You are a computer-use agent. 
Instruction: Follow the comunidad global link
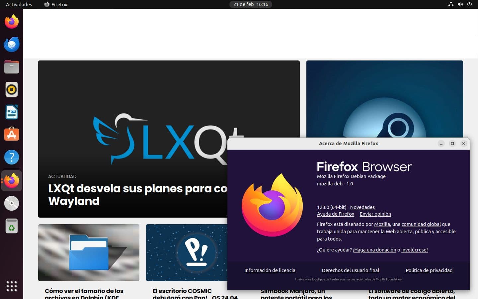(x=421, y=224)
